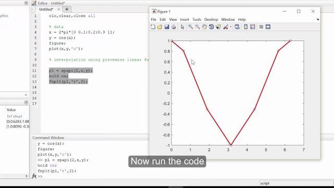Screen dimensions: 334x188
Task: Select the Data Cursor tool
Action: tap(218, 27)
